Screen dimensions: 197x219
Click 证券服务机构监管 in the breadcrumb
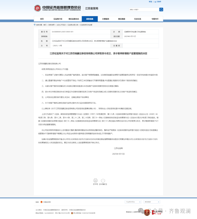coord(86,25)
